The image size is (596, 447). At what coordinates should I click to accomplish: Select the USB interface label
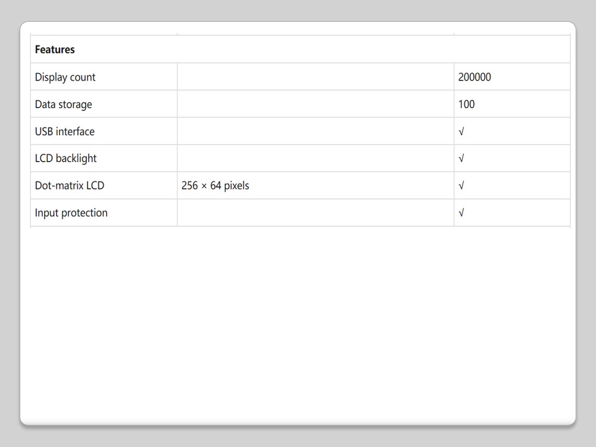[65, 132]
